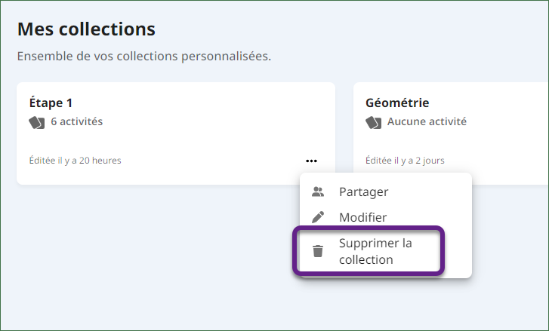Image resolution: width=549 pixels, height=331 pixels.
Task: Click the cards icon next to Aucune activité
Action: (373, 123)
